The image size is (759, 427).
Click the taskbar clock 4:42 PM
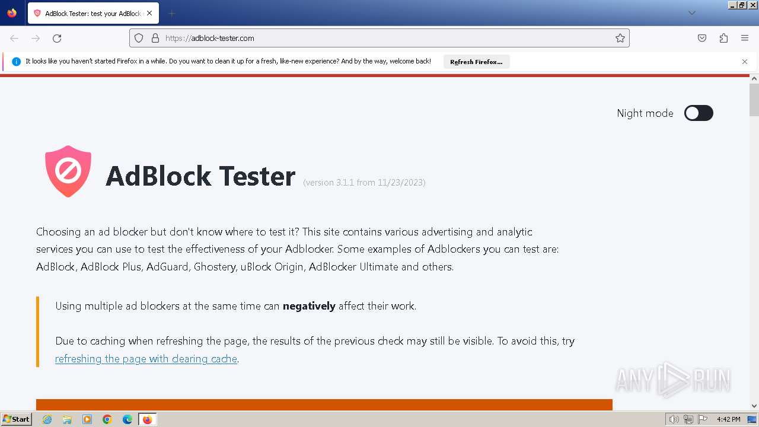pos(728,419)
